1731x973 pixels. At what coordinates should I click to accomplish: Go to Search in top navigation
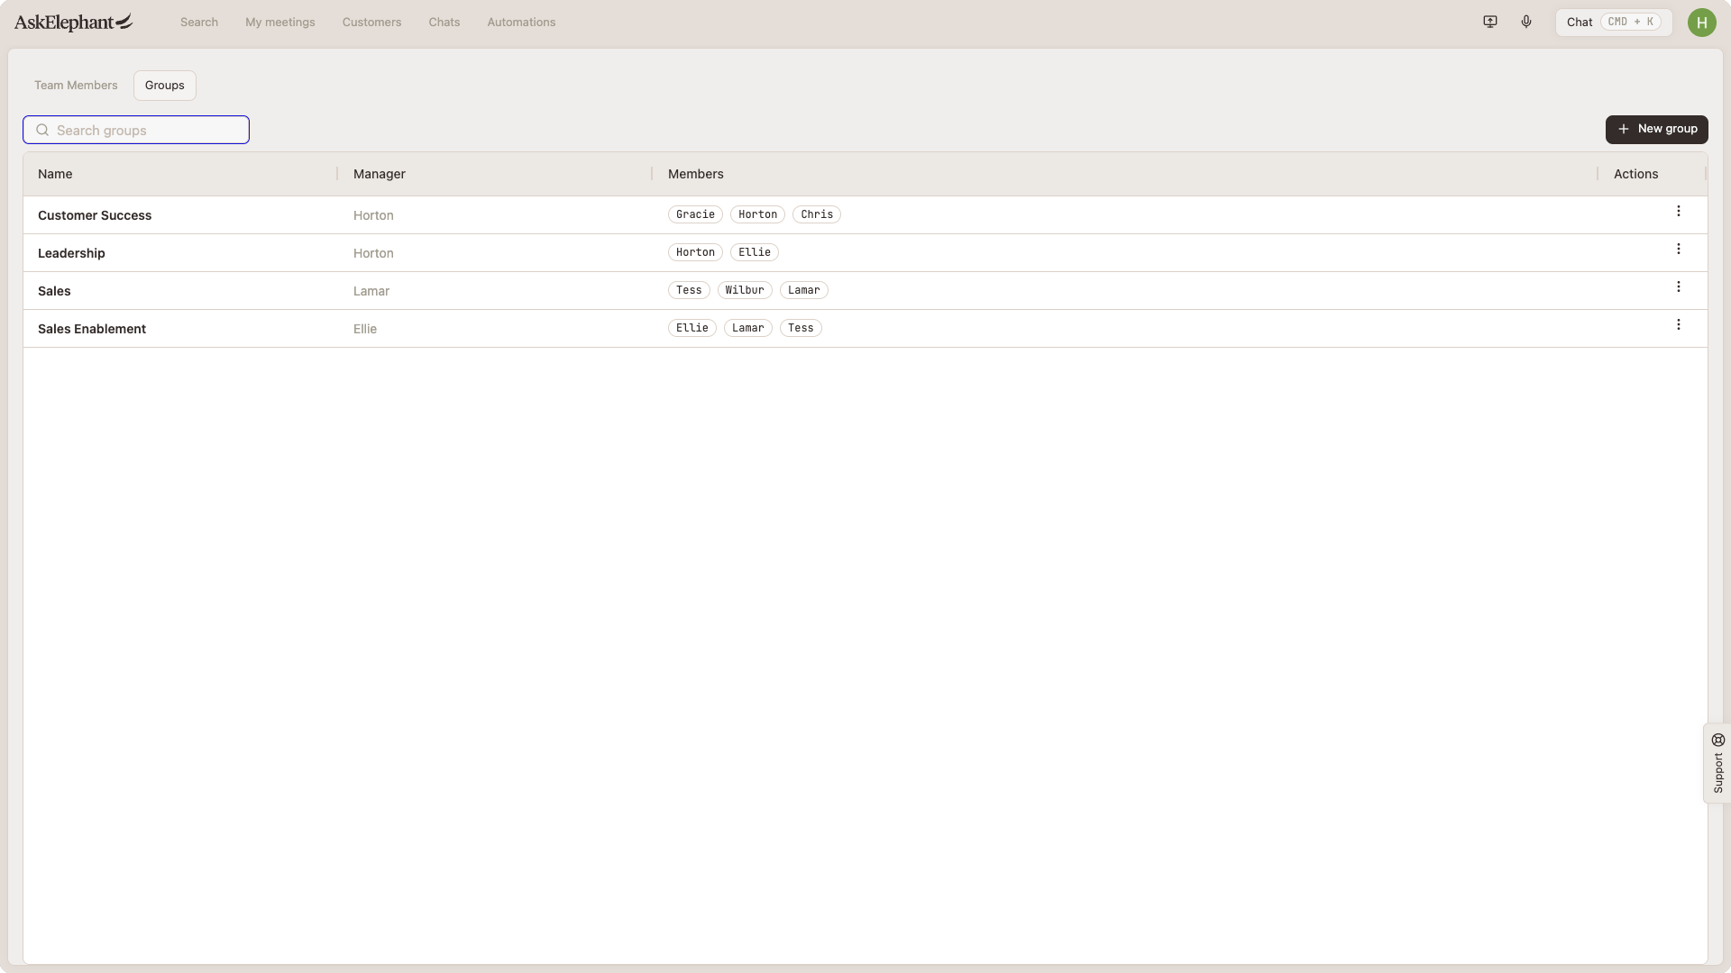199,22
